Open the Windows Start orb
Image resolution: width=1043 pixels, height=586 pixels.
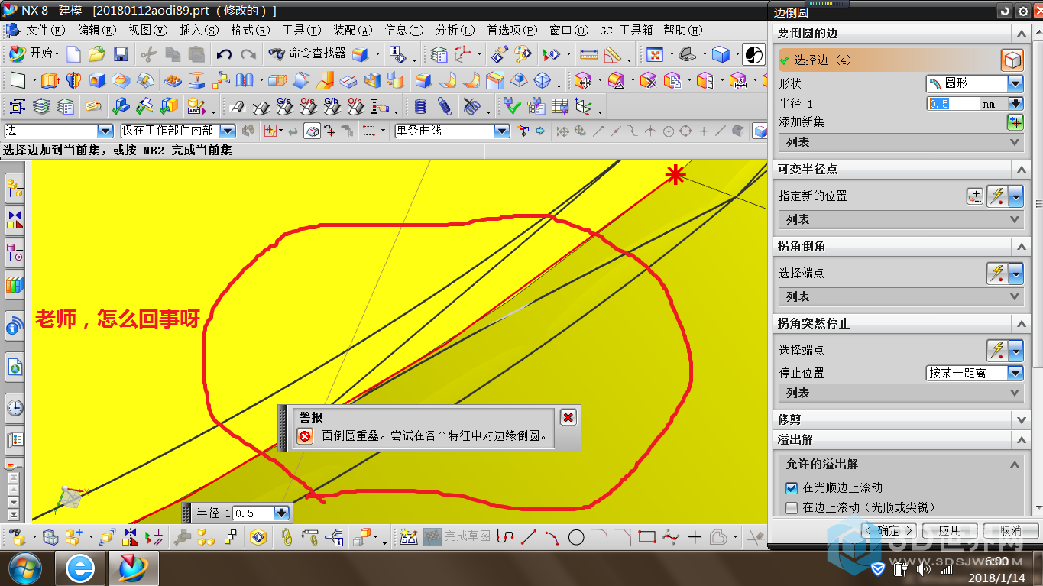pyautogui.click(x=25, y=568)
